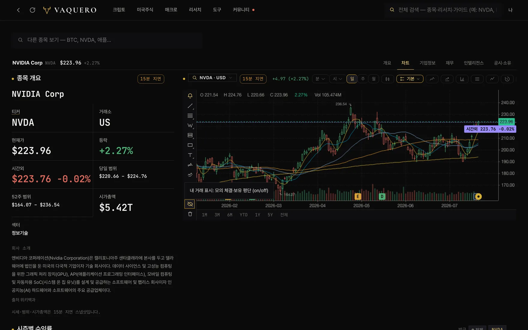Open the three-line list icon in chart toolbar
528x330 pixels.
[x=477, y=79]
